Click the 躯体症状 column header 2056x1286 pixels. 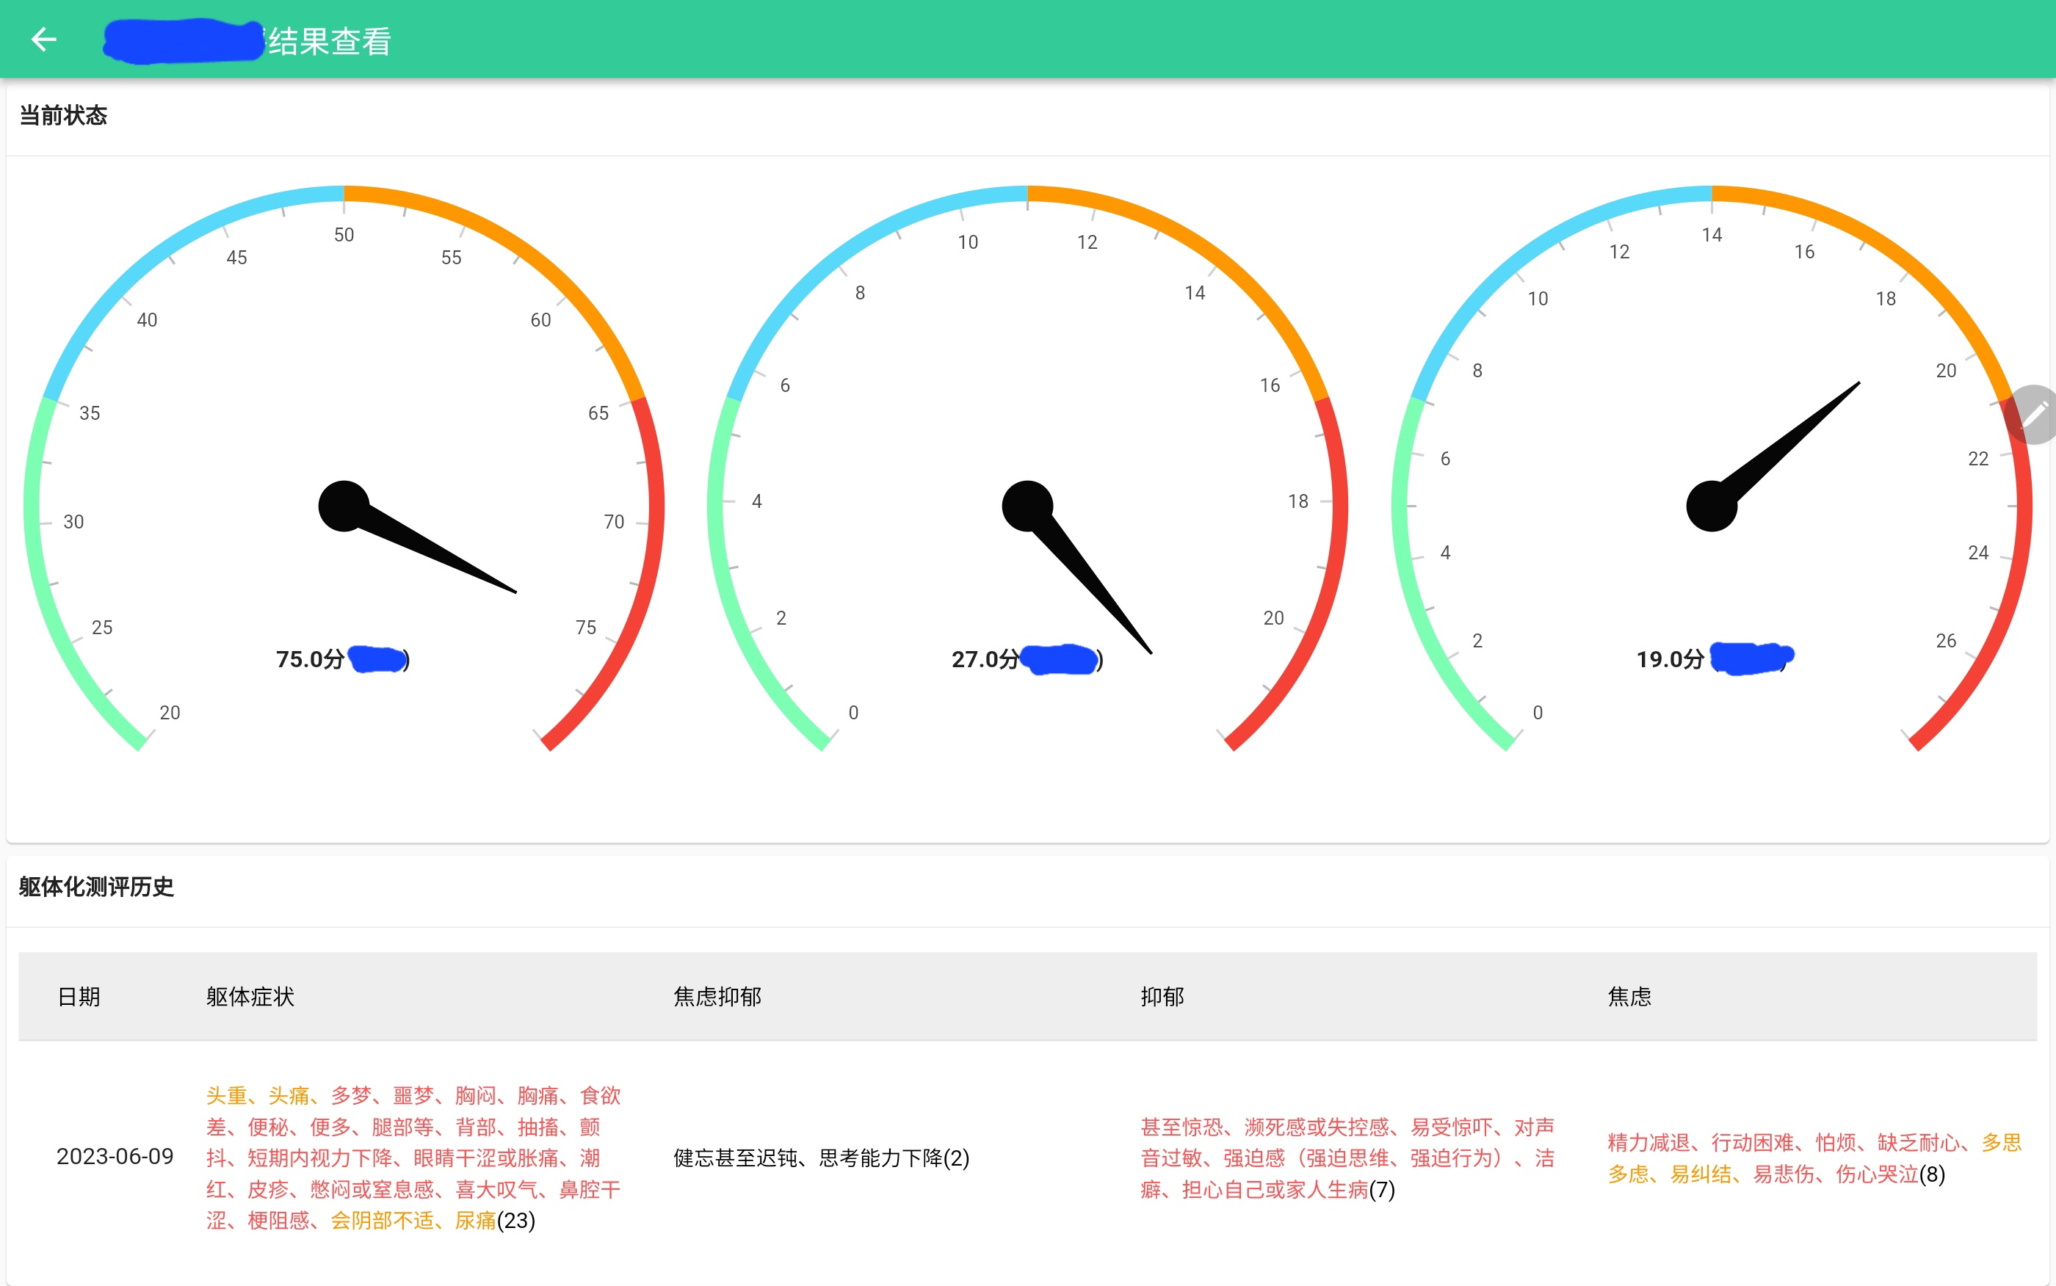coord(250,996)
